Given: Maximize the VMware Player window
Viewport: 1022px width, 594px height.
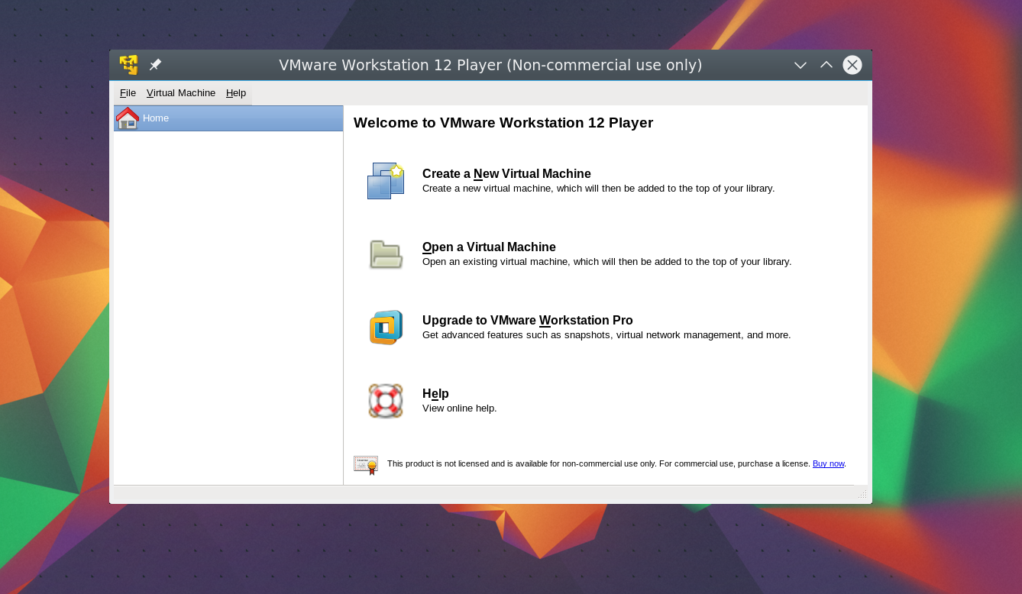Looking at the screenshot, I should coord(826,66).
